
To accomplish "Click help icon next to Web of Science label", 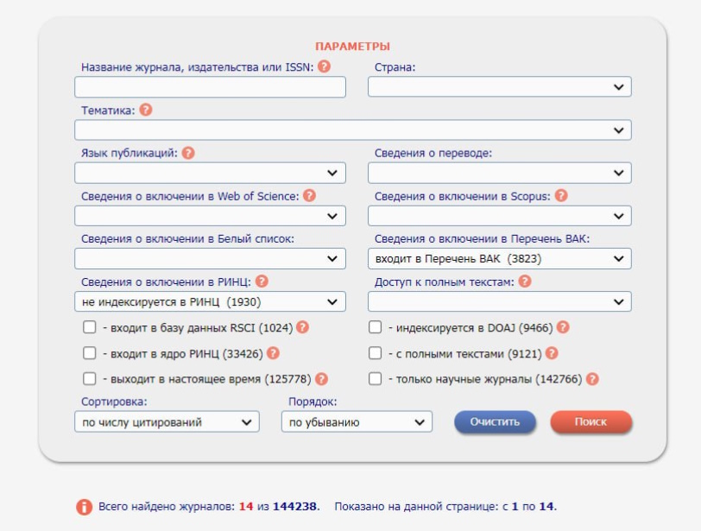I will pyautogui.click(x=309, y=196).
